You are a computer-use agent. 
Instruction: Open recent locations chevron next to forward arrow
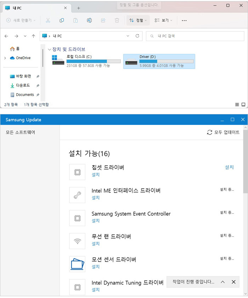[x=25, y=36]
